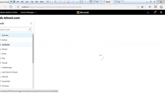Close the PDC tab
The width and height of the screenshot is (165, 93).
point(101,2)
